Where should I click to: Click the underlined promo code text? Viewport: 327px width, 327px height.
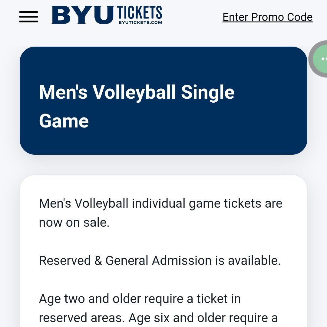point(267,17)
